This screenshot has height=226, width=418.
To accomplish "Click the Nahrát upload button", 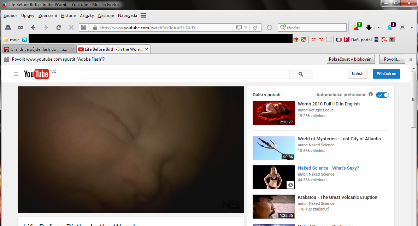I will pos(358,74).
